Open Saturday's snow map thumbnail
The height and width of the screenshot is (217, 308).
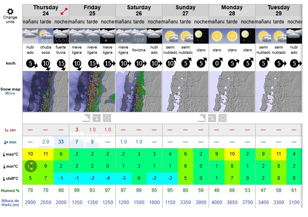point(139,92)
